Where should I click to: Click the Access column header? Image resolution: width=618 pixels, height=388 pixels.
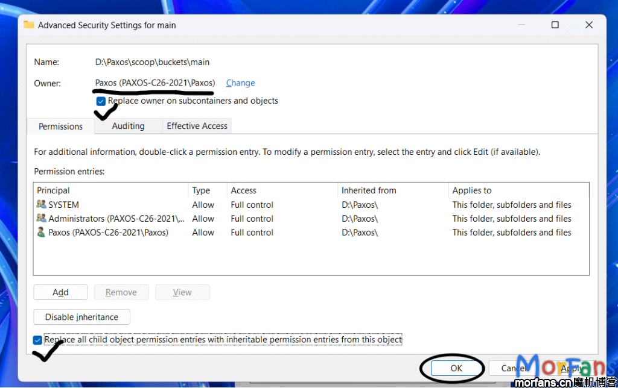pyautogui.click(x=243, y=190)
